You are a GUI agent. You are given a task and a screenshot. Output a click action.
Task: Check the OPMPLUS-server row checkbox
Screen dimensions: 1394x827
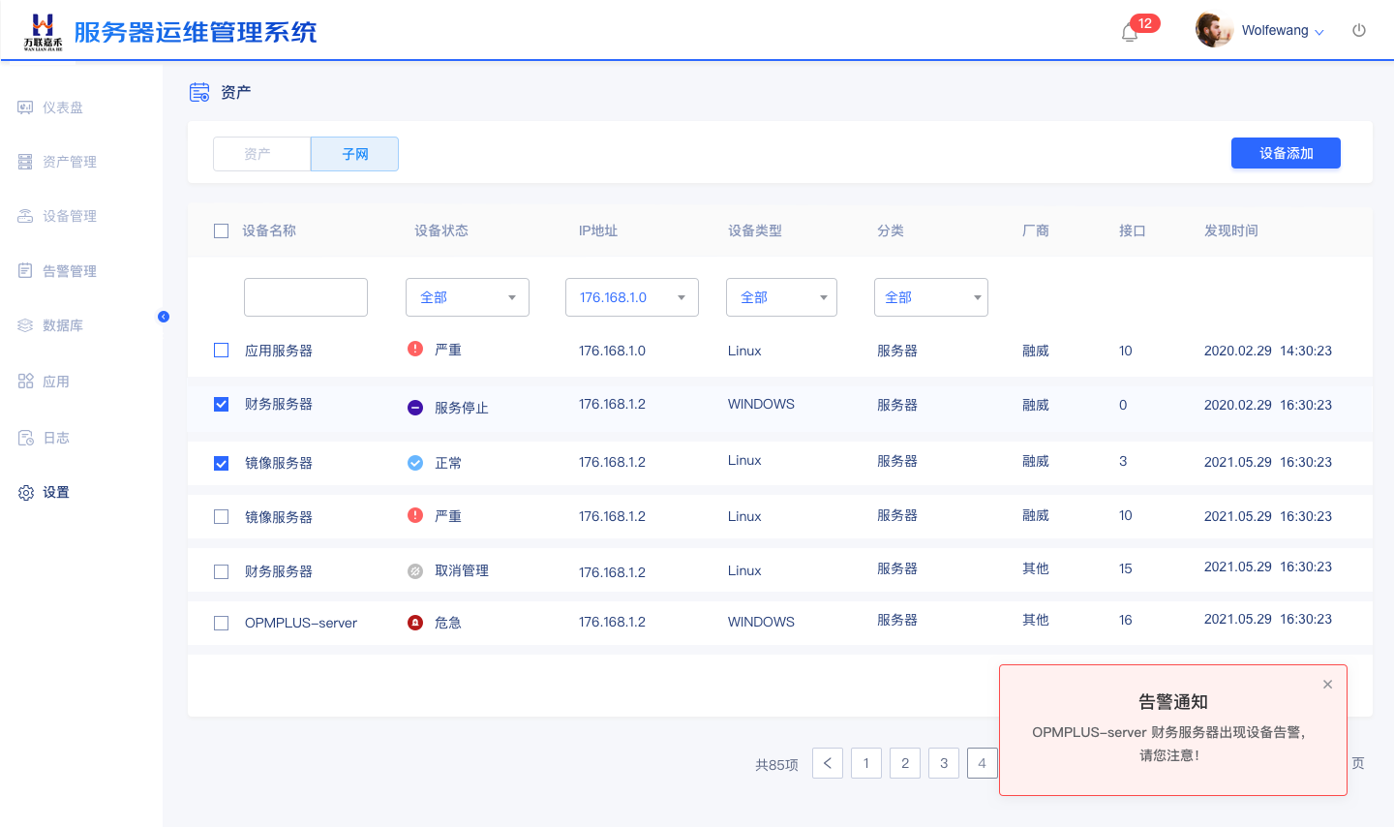222,623
